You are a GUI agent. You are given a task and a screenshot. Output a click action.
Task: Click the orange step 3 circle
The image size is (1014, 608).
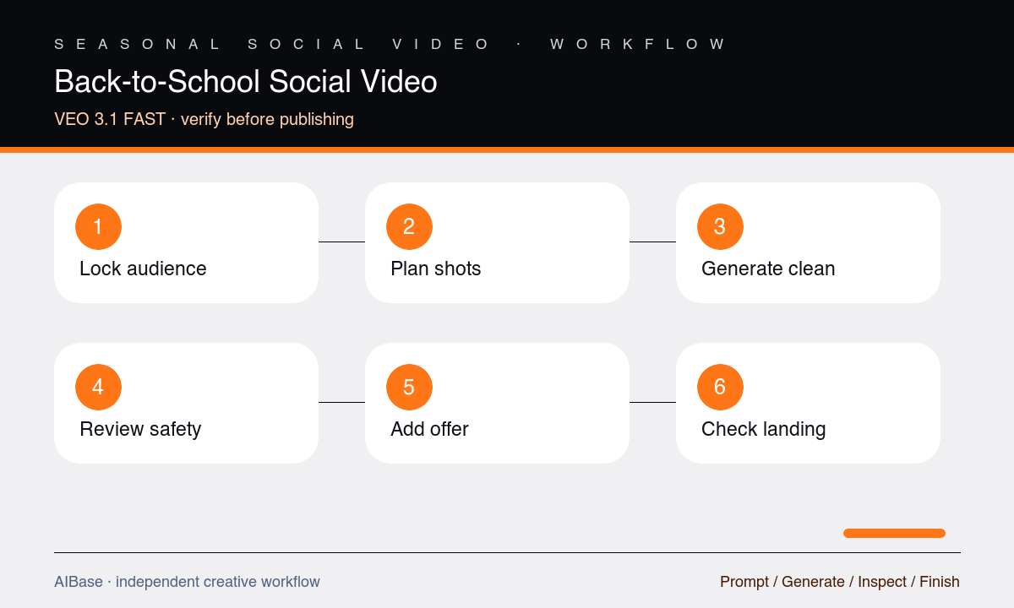pos(720,226)
